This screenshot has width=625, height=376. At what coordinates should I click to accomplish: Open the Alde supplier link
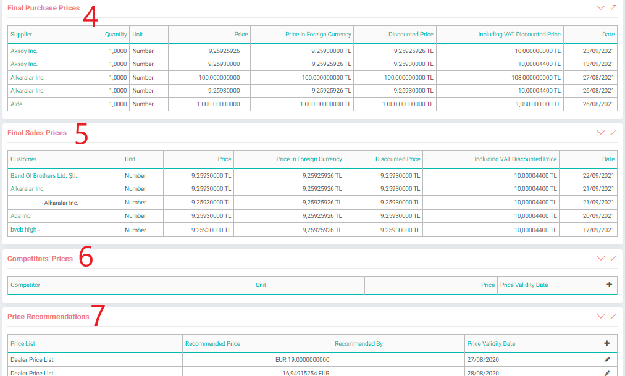coord(16,104)
